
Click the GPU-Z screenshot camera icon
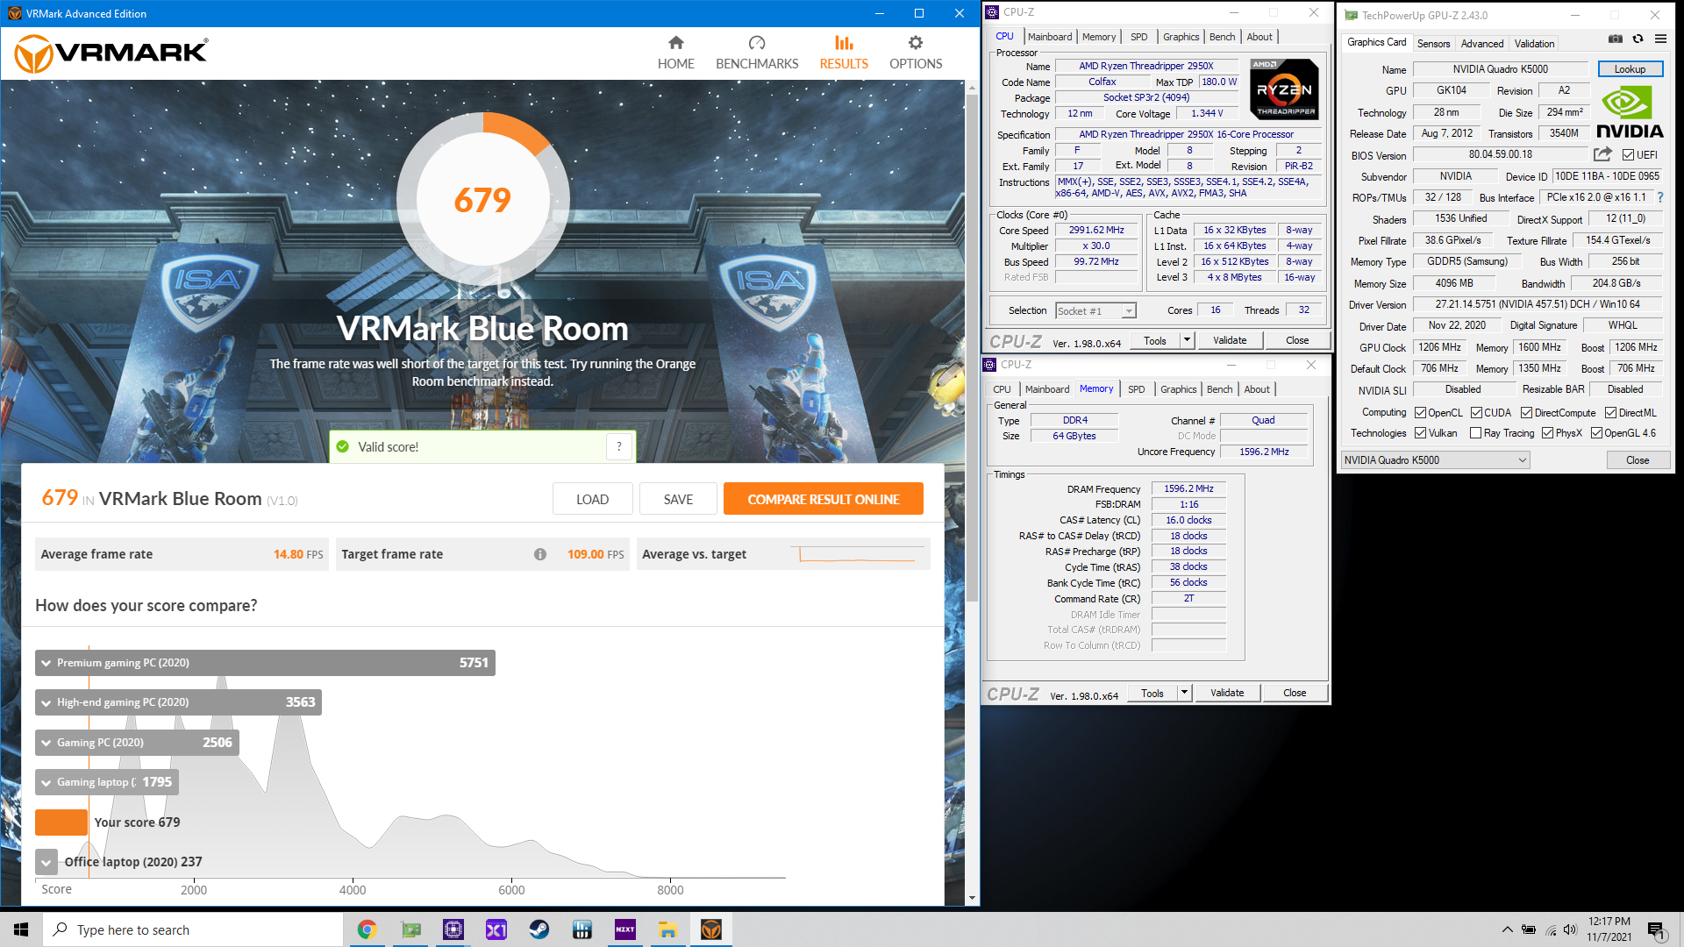tap(1615, 39)
